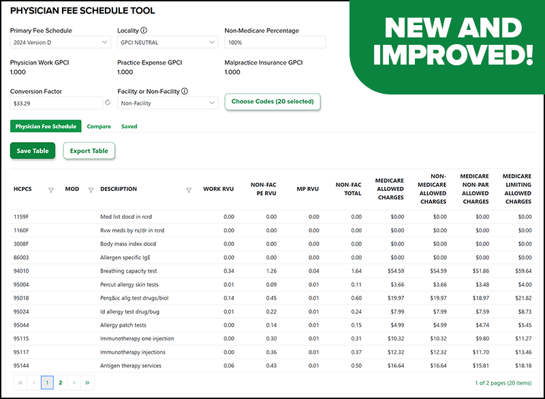Switch to the Compare tab
The height and width of the screenshot is (399, 545).
99,126
